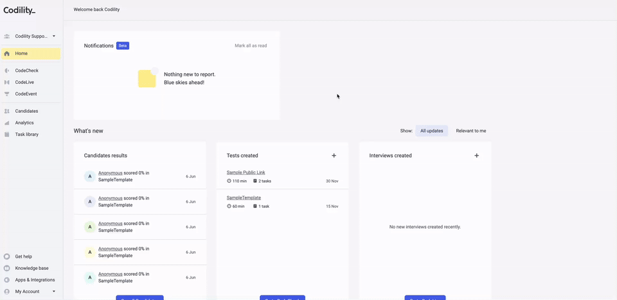This screenshot has width=617, height=300.
Task: Click the blue button under Candidates results
Action: (139, 297)
